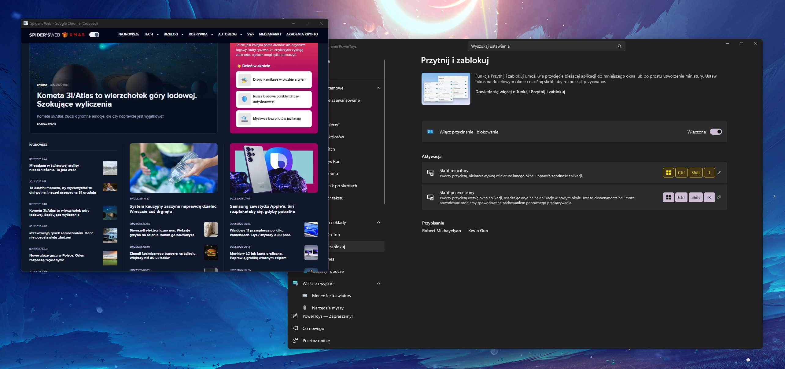Open the NAJNOWSZE menu item

click(x=129, y=34)
